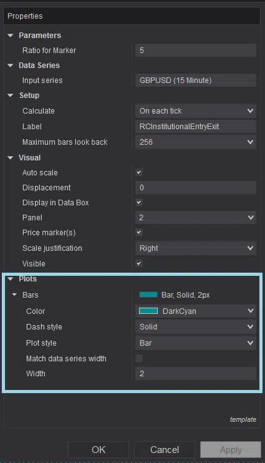Click the DarkCyan color swatch
This screenshot has height=463, width=265.
(148, 311)
